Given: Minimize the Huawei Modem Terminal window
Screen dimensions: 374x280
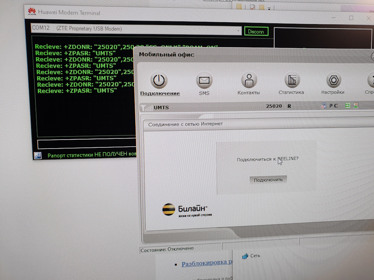Looking at the screenshot, I should [x=333, y=17].
